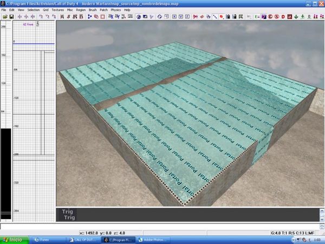
Task: Switch to iTunes in the taskbar
Action: point(48,240)
